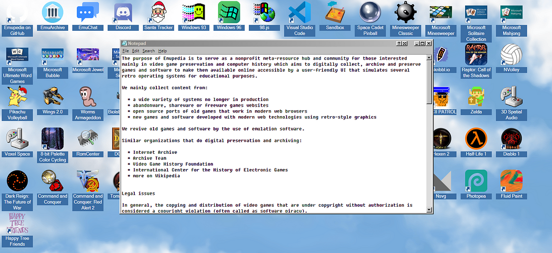
Task: Select the Windows 93 desktop icon
Action: point(194,16)
